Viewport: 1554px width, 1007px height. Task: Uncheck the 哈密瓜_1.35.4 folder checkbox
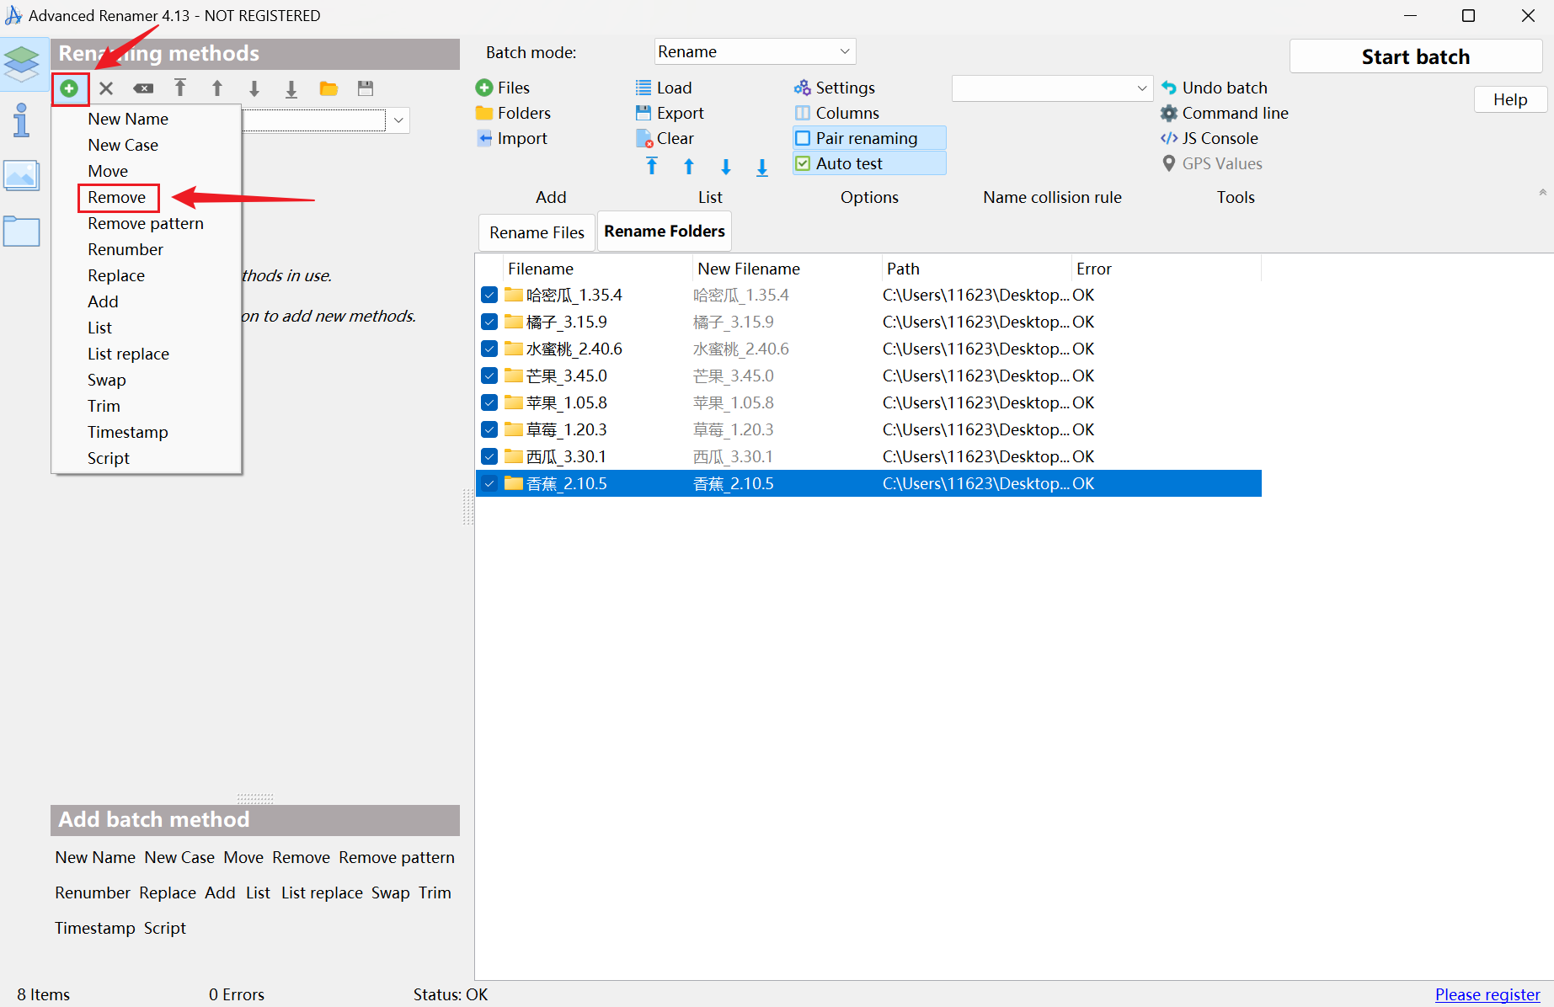pos(489,296)
